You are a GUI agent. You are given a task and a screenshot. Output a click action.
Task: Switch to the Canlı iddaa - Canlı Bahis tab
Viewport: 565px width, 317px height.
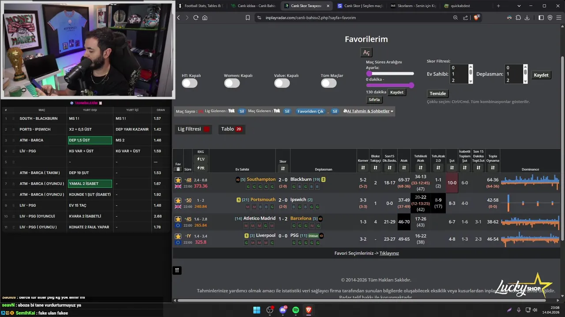click(x=254, y=6)
